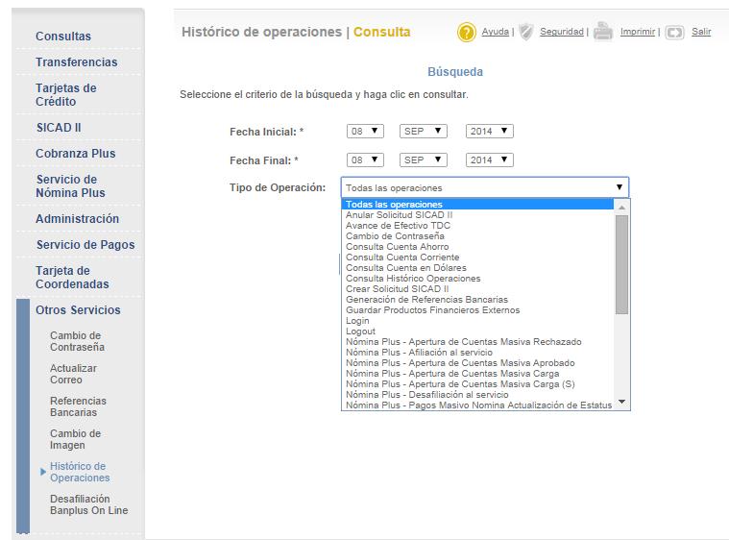
Task: Open Cambio de Imagen submenu item
Action: tap(75, 439)
